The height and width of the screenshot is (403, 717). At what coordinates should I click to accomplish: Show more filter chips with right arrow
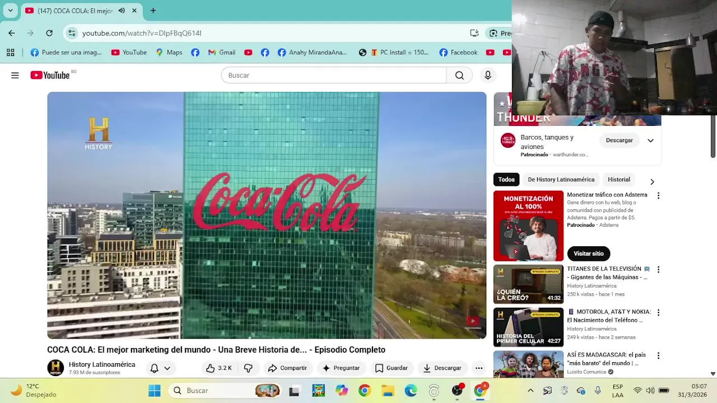pos(652,181)
